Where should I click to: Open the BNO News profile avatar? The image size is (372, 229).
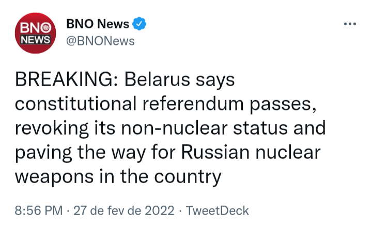coord(35,35)
